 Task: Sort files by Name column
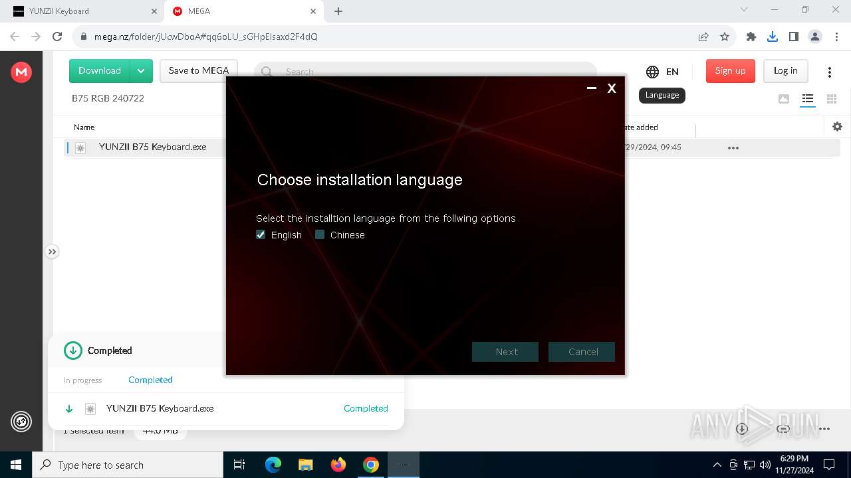point(84,127)
